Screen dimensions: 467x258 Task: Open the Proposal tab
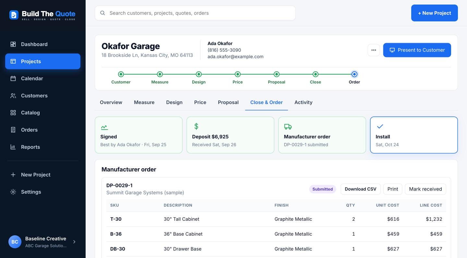coord(228,102)
